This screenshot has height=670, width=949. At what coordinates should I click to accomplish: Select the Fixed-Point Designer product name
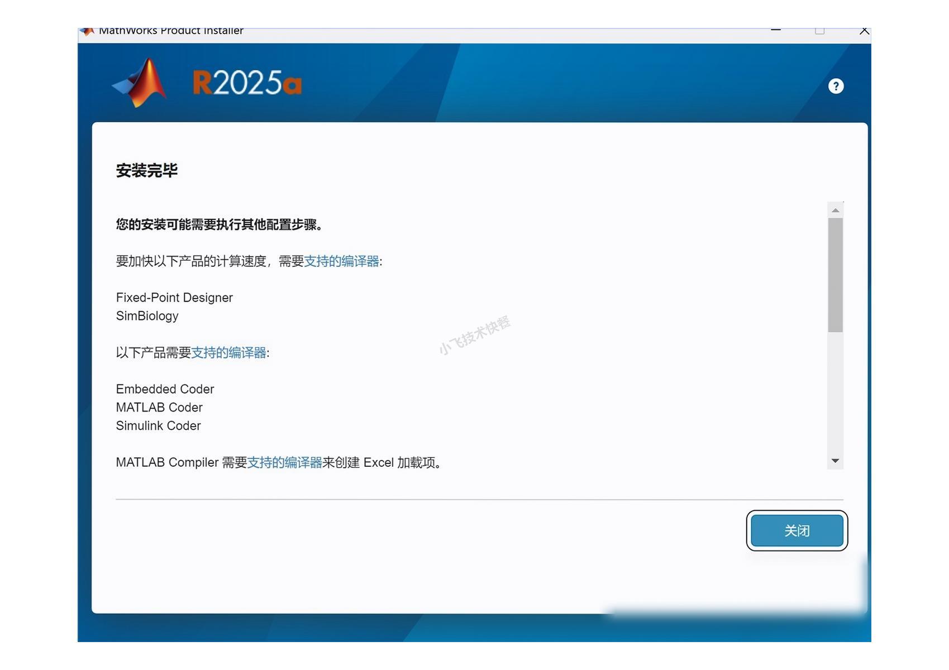point(174,298)
